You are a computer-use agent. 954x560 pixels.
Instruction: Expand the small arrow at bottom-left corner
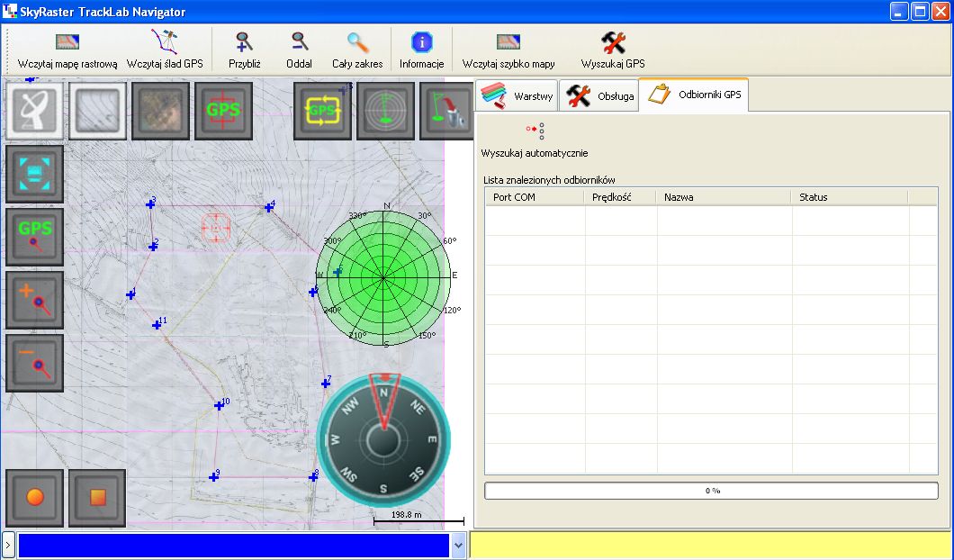coord(7,546)
